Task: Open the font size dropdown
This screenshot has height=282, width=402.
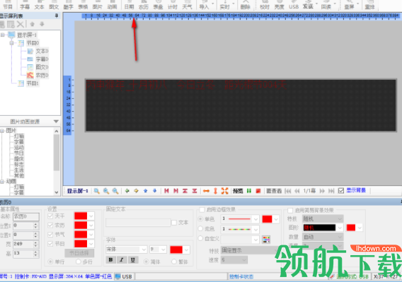Action: pyautogui.click(x=163, y=249)
